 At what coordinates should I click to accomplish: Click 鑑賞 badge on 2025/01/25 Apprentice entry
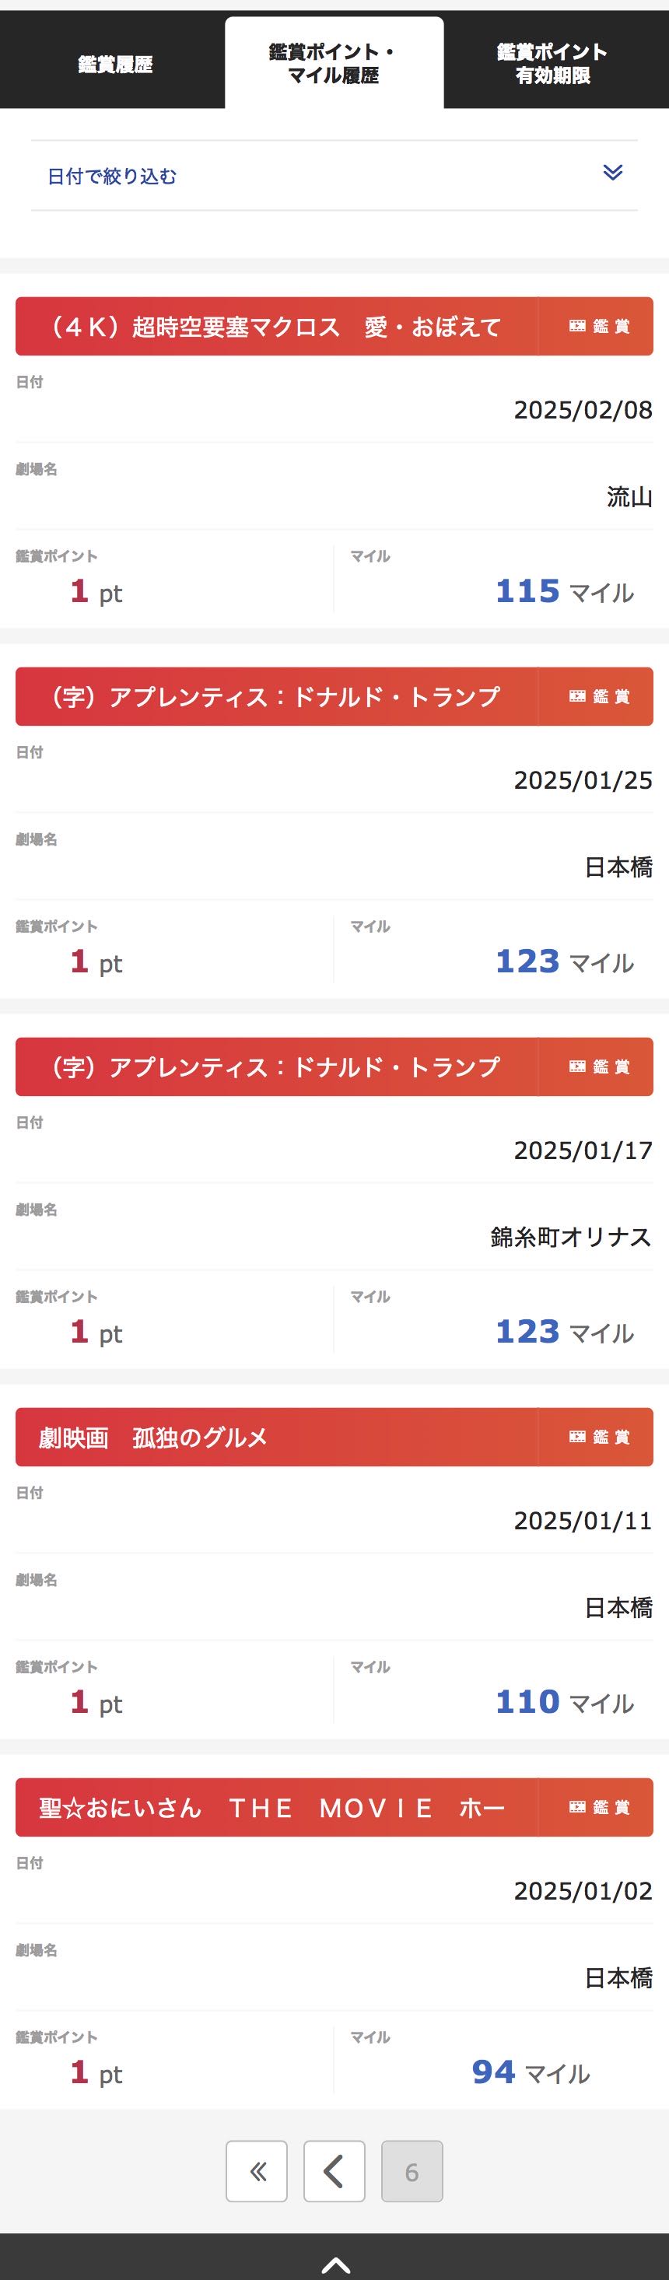[598, 696]
